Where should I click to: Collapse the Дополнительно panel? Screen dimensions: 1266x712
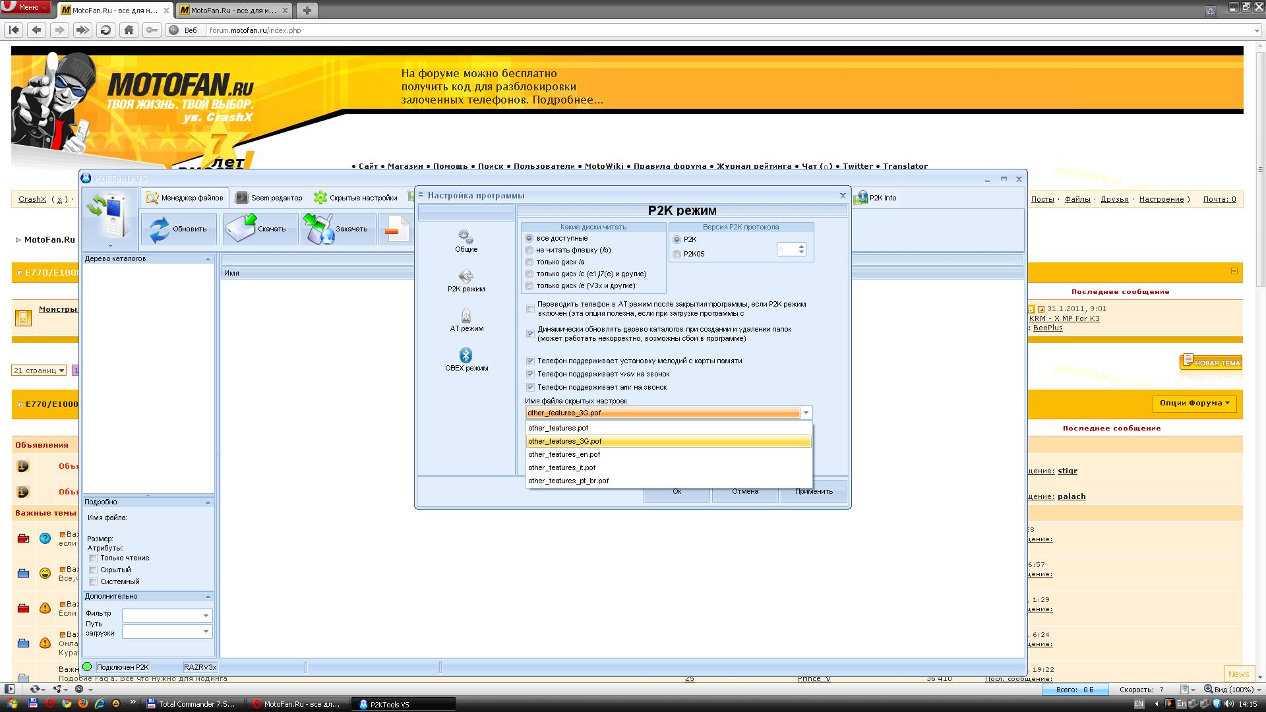[x=208, y=596]
